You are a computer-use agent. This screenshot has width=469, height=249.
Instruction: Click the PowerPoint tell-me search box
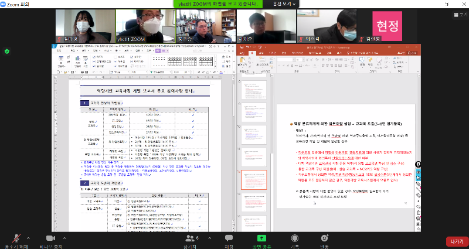pyautogui.click(x=363, y=53)
